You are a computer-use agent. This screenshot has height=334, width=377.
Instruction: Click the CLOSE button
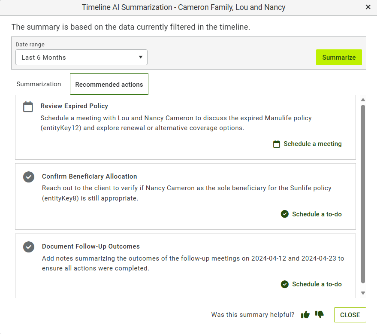point(350,315)
